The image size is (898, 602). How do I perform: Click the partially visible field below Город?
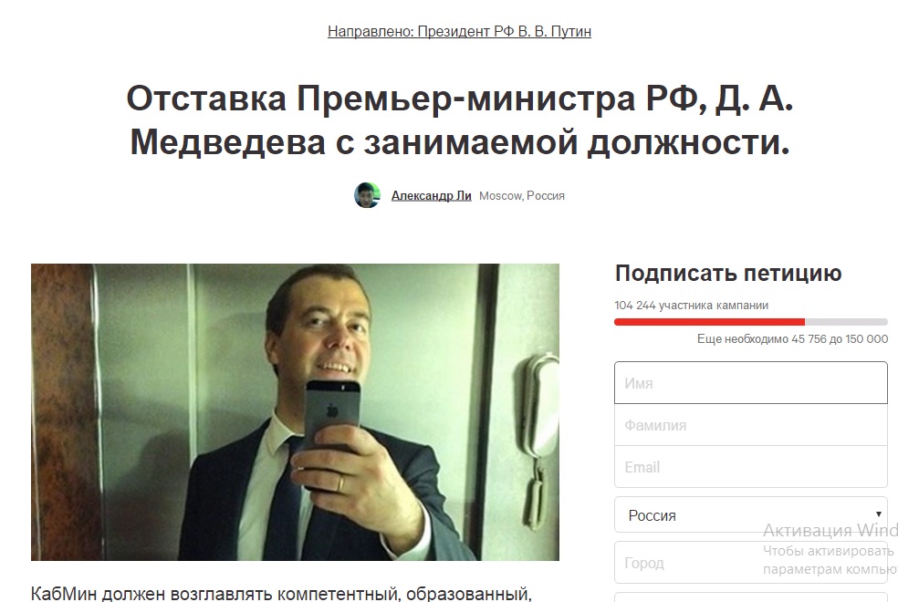(x=751, y=597)
